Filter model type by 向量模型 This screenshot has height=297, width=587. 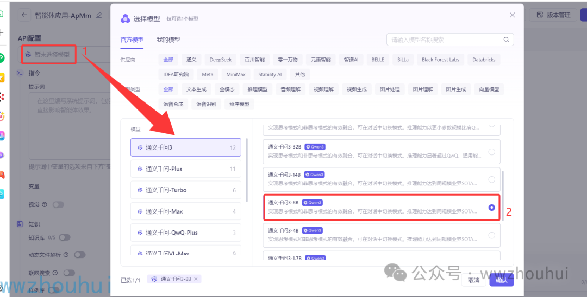click(489, 89)
